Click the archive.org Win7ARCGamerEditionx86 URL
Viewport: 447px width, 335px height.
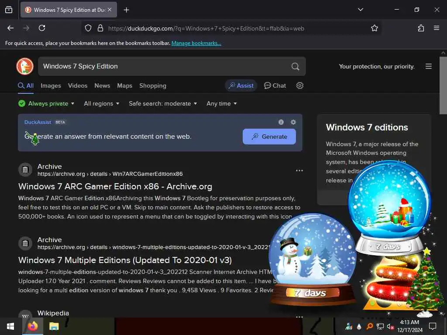[x=110, y=174]
